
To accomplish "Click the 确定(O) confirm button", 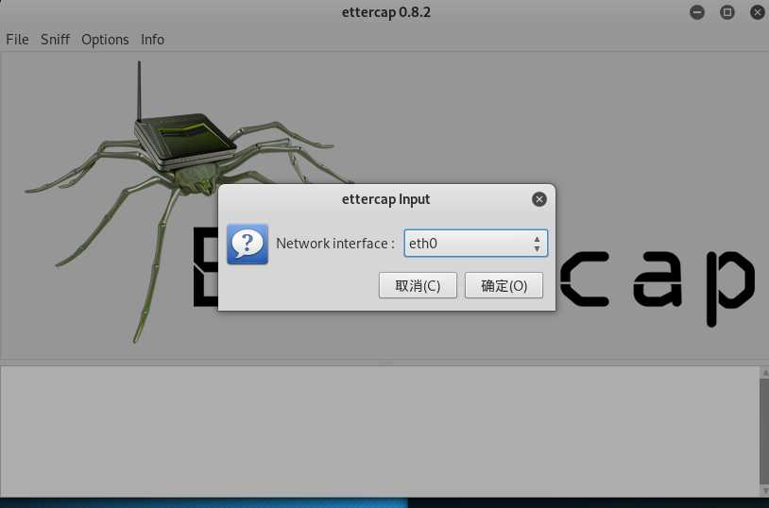I will click(504, 285).
